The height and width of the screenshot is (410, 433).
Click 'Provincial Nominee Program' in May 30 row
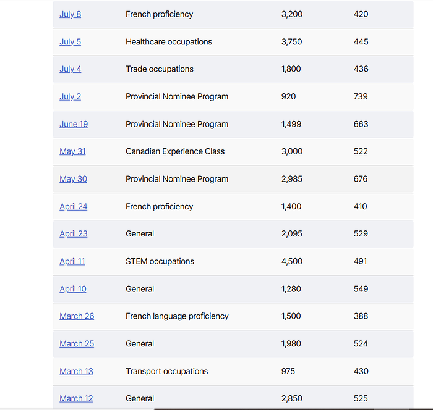pyautogui.click(x=177, y=179)
